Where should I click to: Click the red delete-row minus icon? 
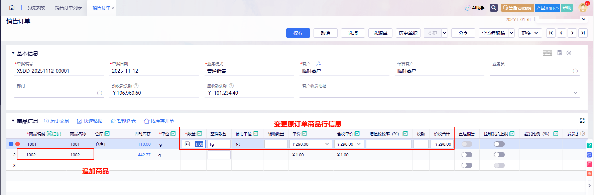pos(18,144)
